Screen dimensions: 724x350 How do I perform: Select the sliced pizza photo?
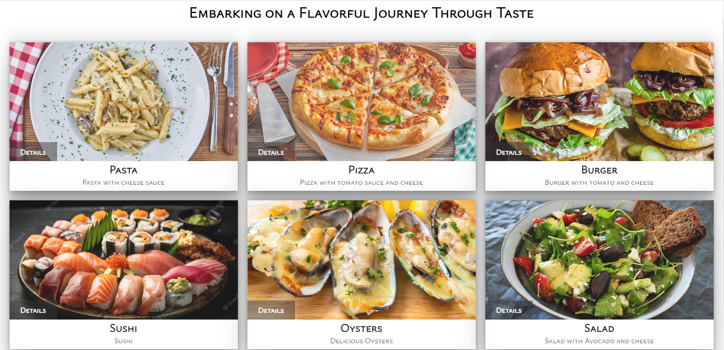coord(362,95)
